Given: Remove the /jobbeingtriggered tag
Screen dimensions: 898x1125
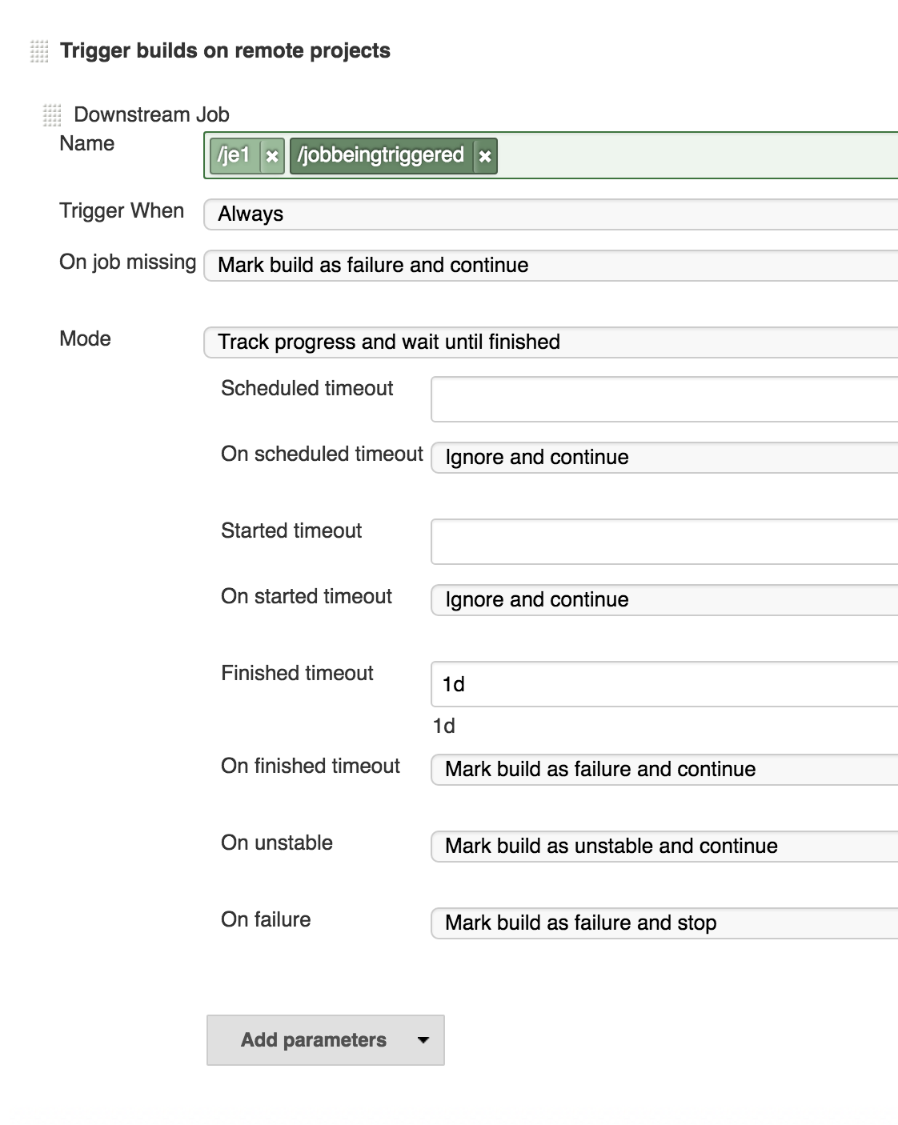Looking at the screenshot, I should pos(485,156).
